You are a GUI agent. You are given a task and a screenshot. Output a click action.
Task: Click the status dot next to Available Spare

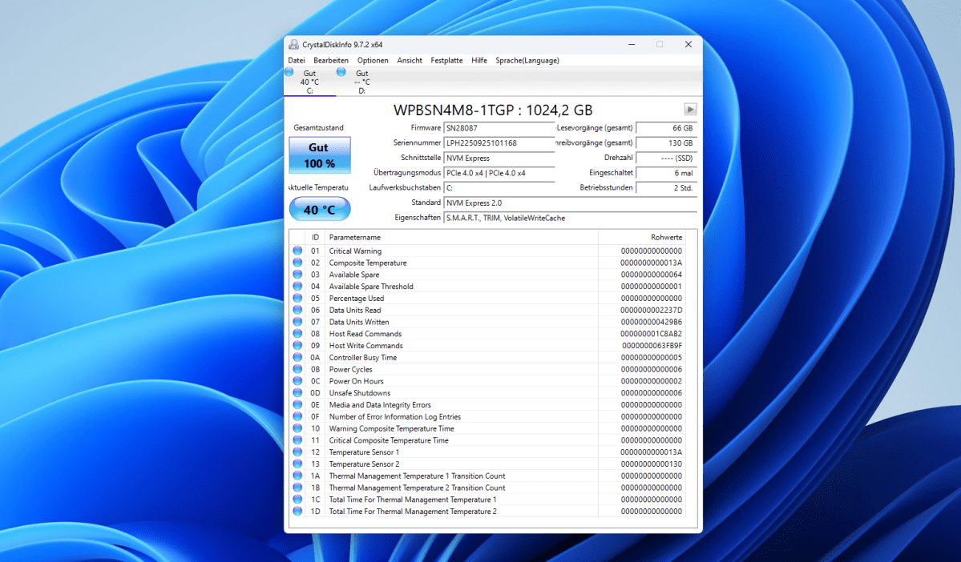coord(297,275)
